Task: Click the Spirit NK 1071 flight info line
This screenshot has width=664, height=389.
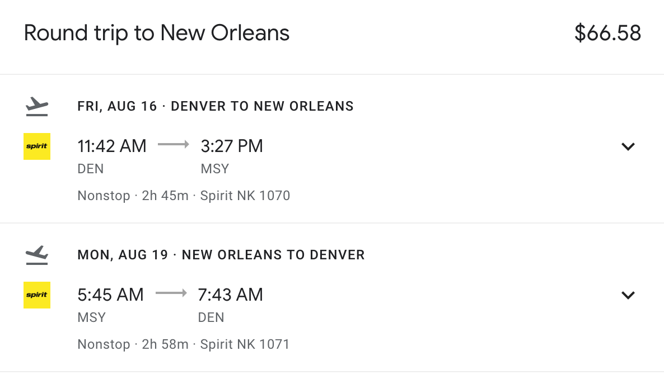Action: (184, 344)
